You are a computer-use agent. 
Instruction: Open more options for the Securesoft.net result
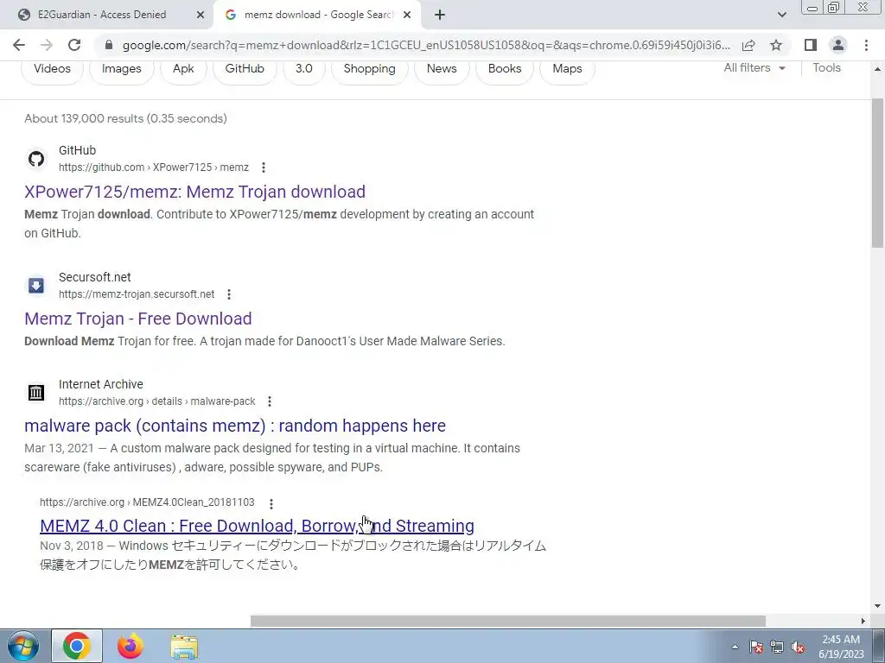click(x=228, y=294)
